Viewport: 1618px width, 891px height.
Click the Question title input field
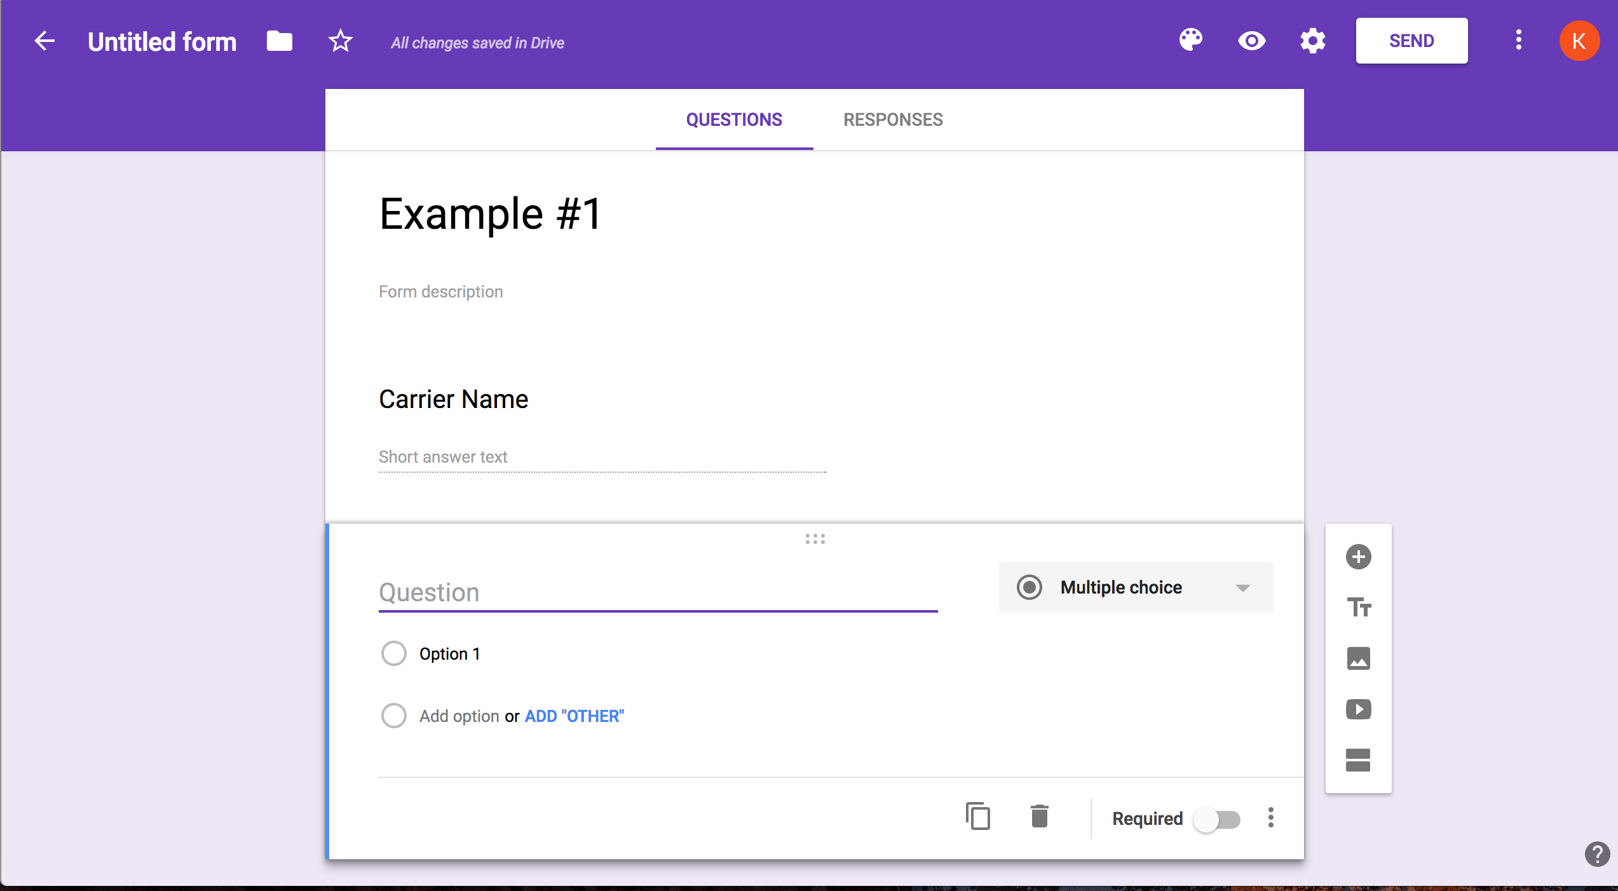pyautogui.click(x=658, y=592)
